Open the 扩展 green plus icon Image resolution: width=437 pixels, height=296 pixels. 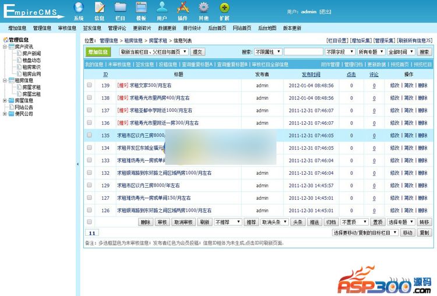pos(224,8)
